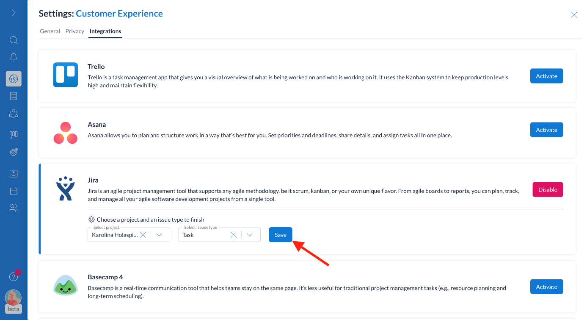The width and height of the screenshot is (587, 320).
Task: Open the help question mark icon
Action: tap(14, 277)
